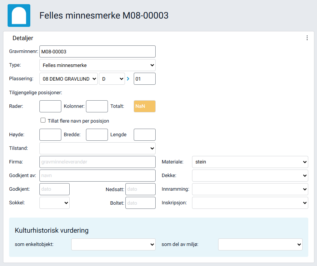Image resolution: width=317 pixels, height=266 pixels.
Task: Open the Inskripsjon dropdown
Action: tap(250, 202)
